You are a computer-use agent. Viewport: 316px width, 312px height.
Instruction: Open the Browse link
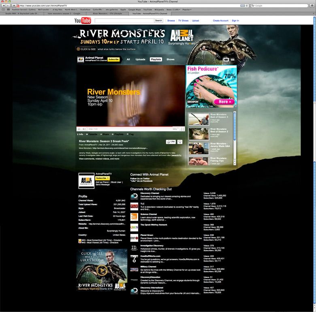(171, 21)
